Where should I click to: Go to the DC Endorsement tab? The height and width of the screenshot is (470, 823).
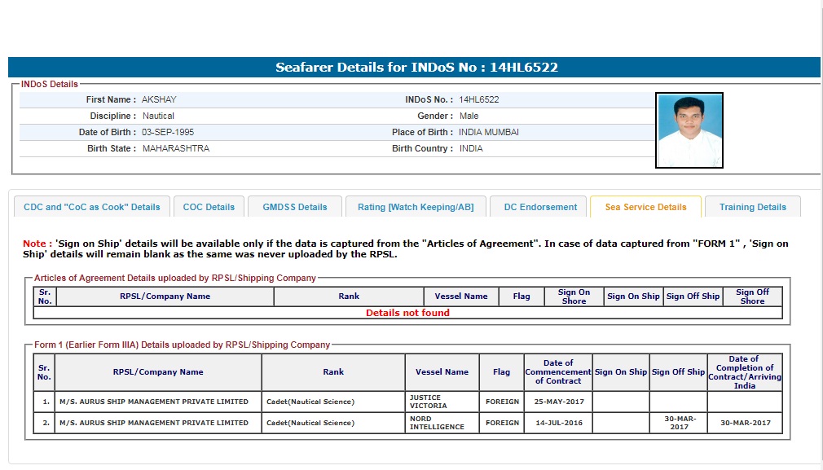[540, 207]
